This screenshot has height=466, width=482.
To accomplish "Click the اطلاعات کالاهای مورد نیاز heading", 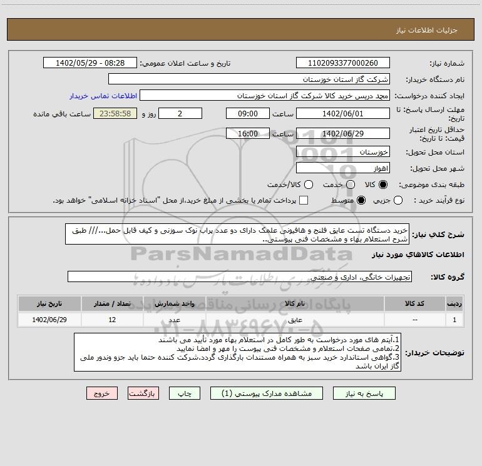I will [x=418, y=255].
